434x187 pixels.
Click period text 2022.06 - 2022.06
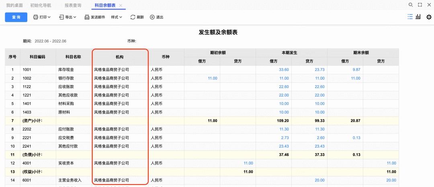(50, 41)
